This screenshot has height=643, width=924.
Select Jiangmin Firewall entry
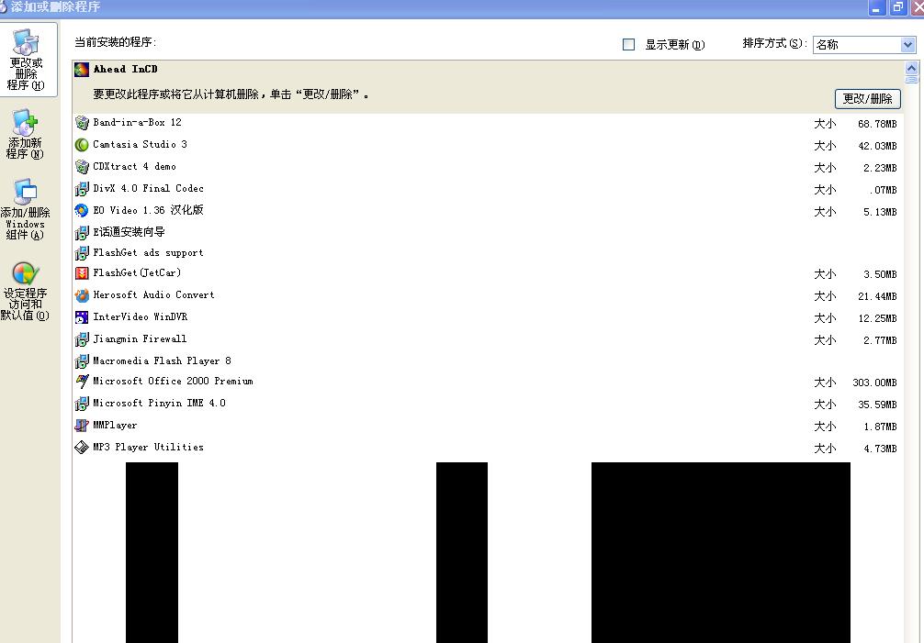[488, 339]
